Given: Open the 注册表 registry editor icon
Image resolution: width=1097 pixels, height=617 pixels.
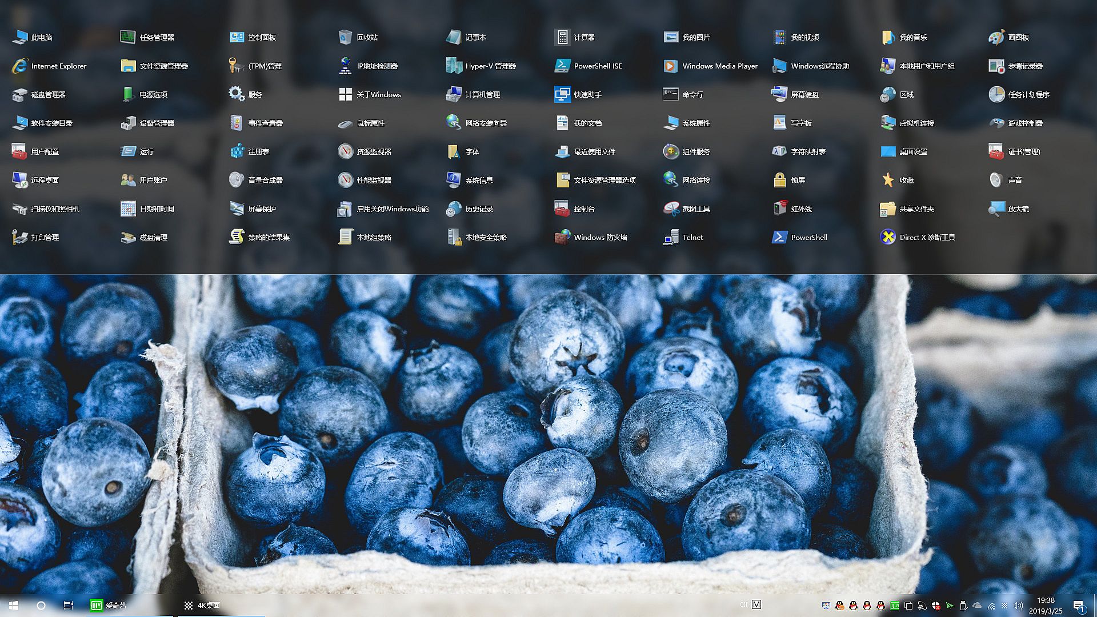Looking at the screenshot, I should click(237, 151).
